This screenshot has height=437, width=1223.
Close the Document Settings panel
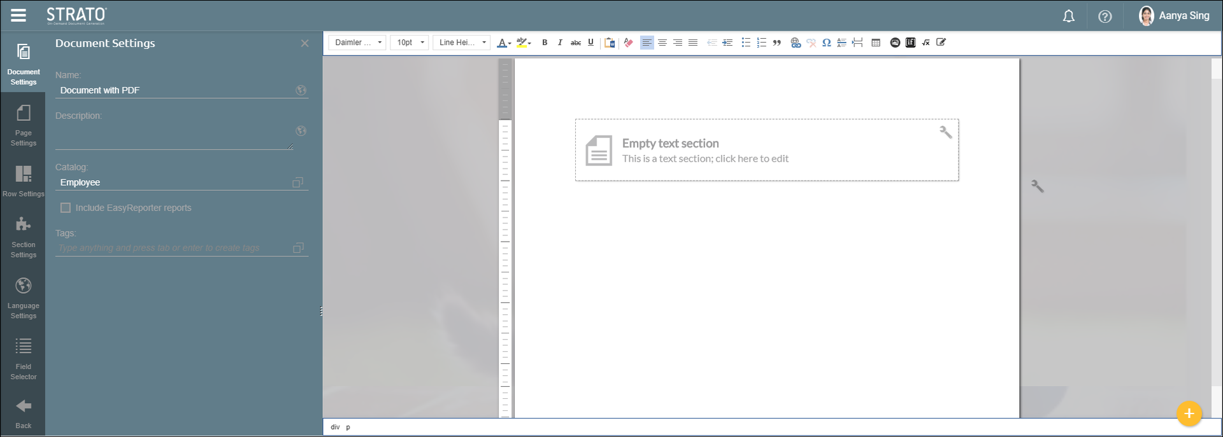pos(304,43)
